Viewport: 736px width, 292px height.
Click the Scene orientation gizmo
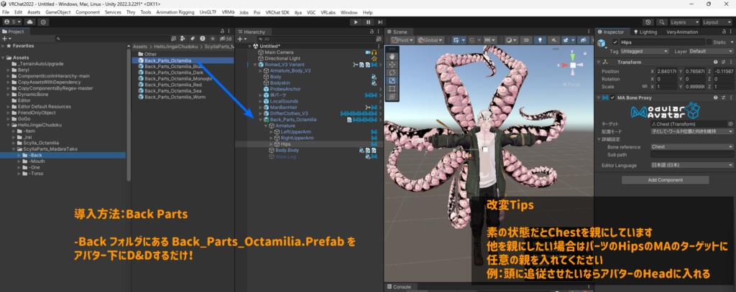pyautogui.click(x=573, y=65)
